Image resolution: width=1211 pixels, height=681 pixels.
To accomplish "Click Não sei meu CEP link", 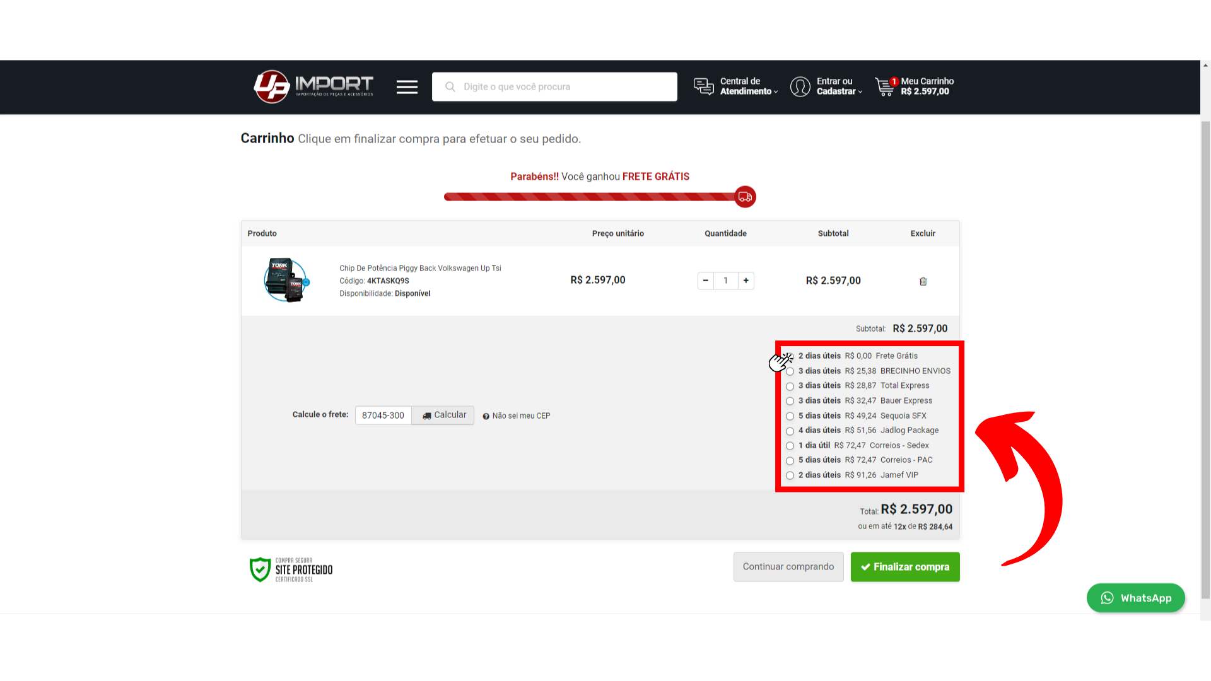I will click(517, 416).
